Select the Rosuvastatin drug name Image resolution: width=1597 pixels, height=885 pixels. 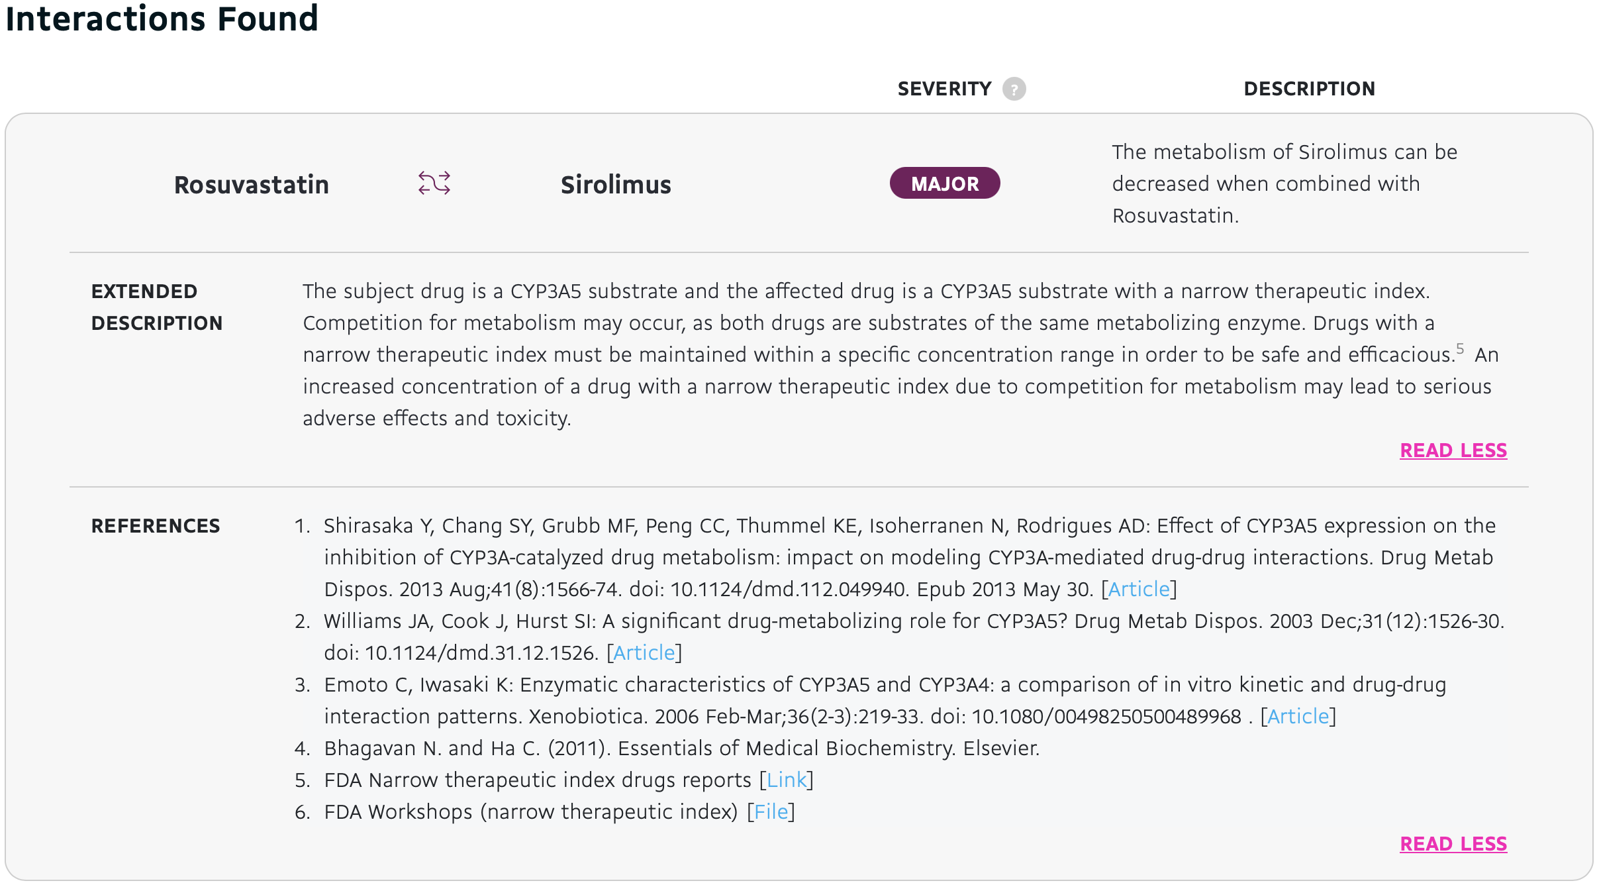click(x=252, y=185)
